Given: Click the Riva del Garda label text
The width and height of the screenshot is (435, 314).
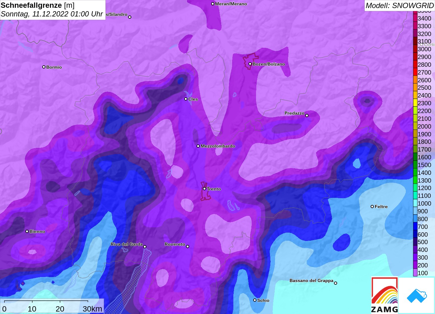Looking at the screenshot, I should tap(127, 244).
